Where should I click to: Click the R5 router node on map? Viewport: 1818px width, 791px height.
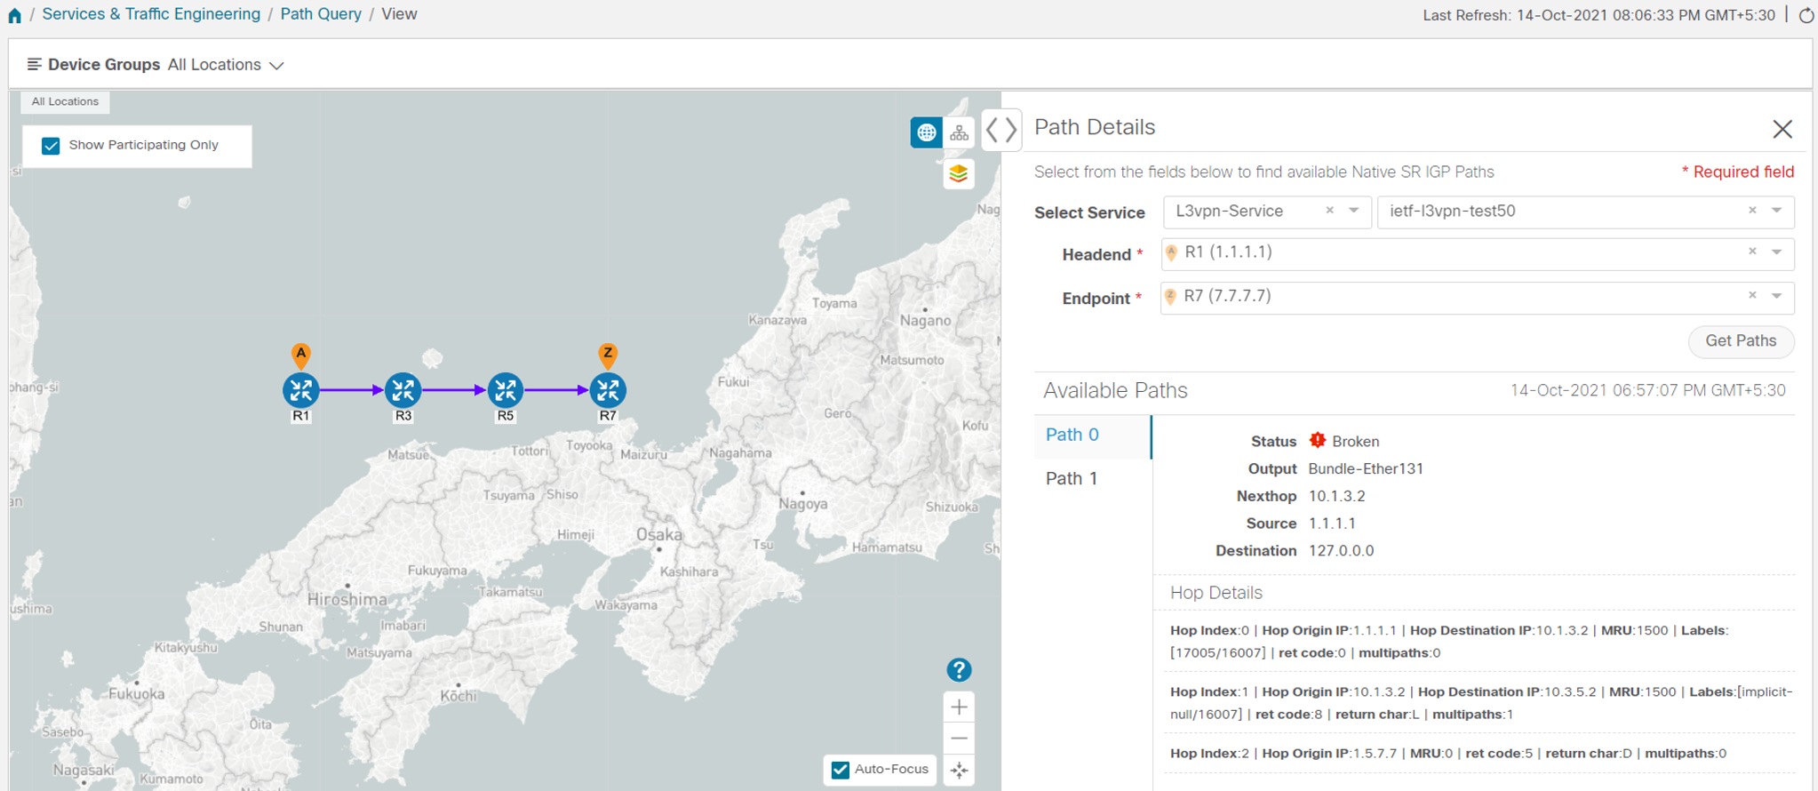point(505,390)
